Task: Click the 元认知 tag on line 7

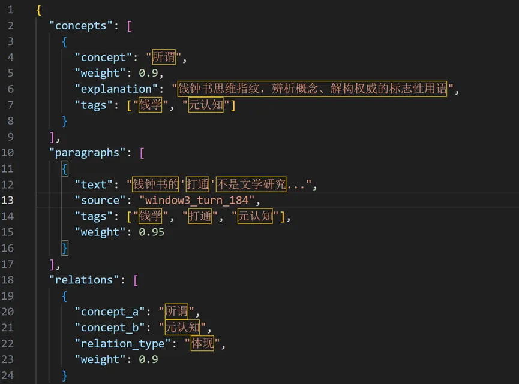Action: pyautogui.click(x=206, y=105)
